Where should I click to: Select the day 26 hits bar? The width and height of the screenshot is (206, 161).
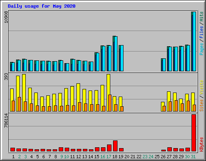tap(163, 65)
